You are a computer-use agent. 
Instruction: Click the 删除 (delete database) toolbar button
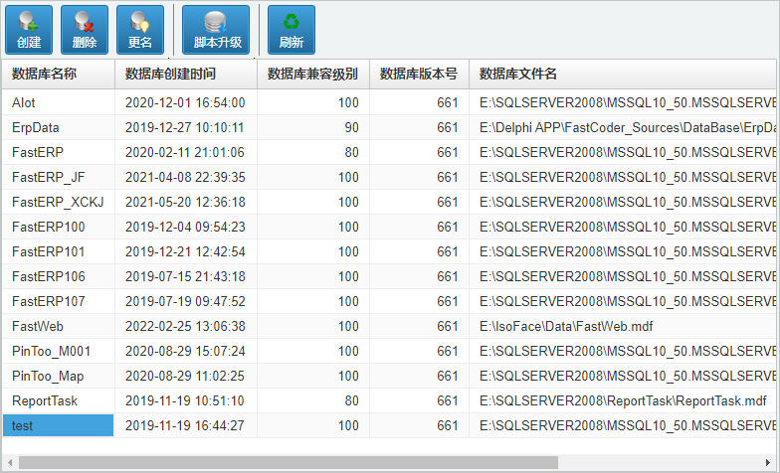tap(85, 30)
